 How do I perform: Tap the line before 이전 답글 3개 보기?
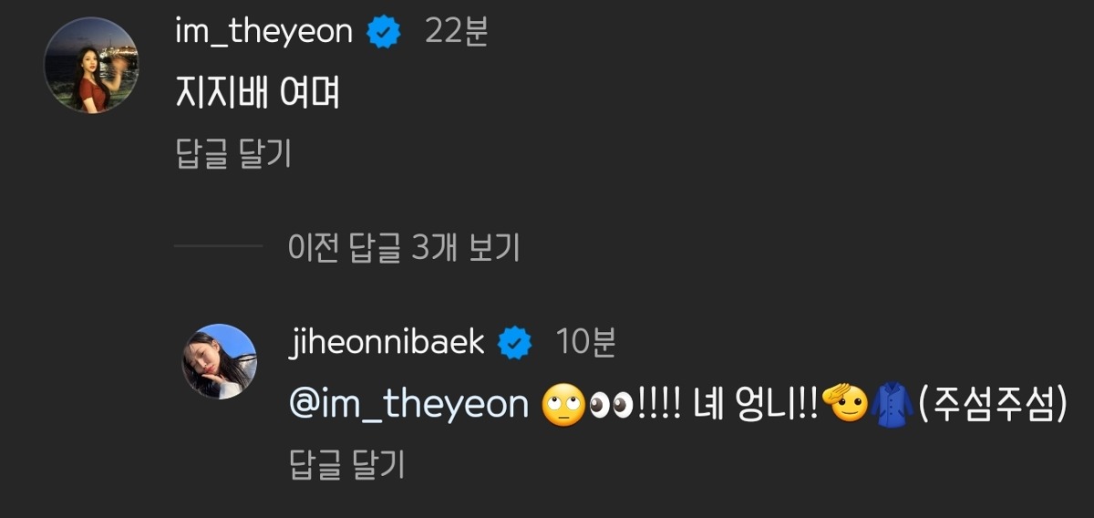point(218,246)
